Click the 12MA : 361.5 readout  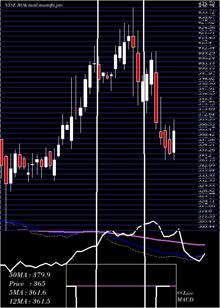(x=29, y=301)
